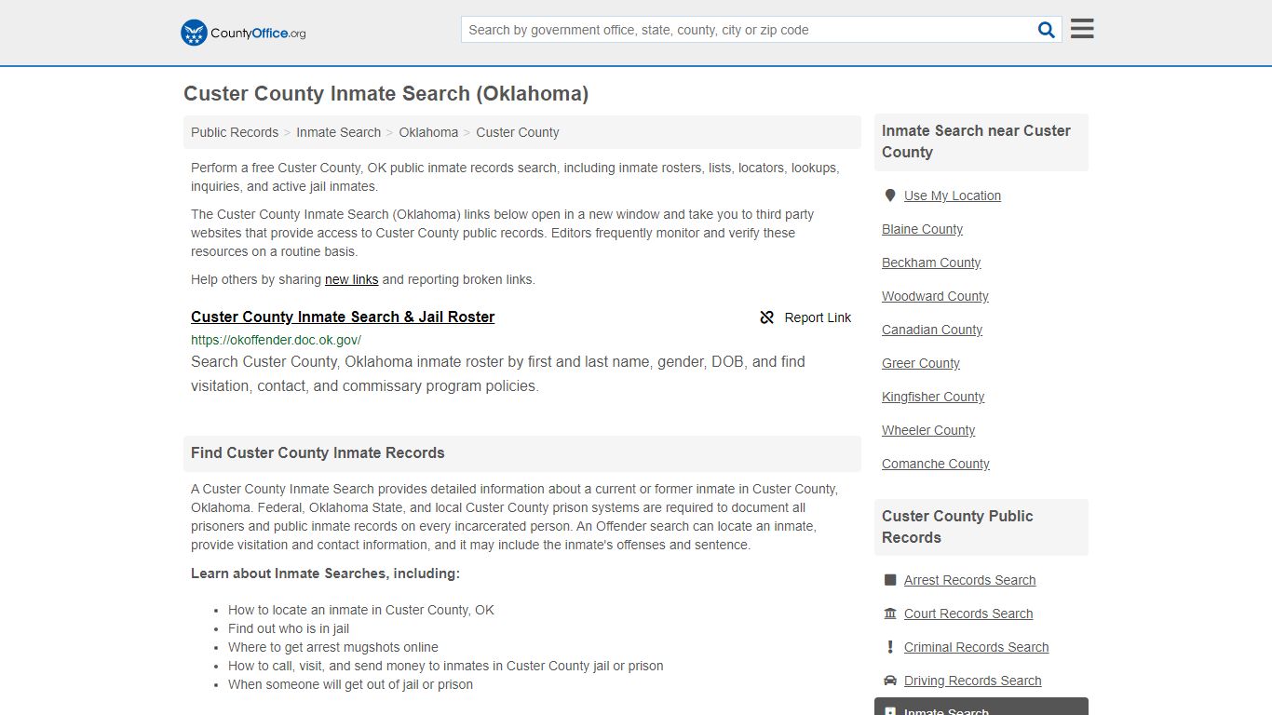Click the location pin icon
This screenshot has width=1272, height=715.
tap(890, 196)
